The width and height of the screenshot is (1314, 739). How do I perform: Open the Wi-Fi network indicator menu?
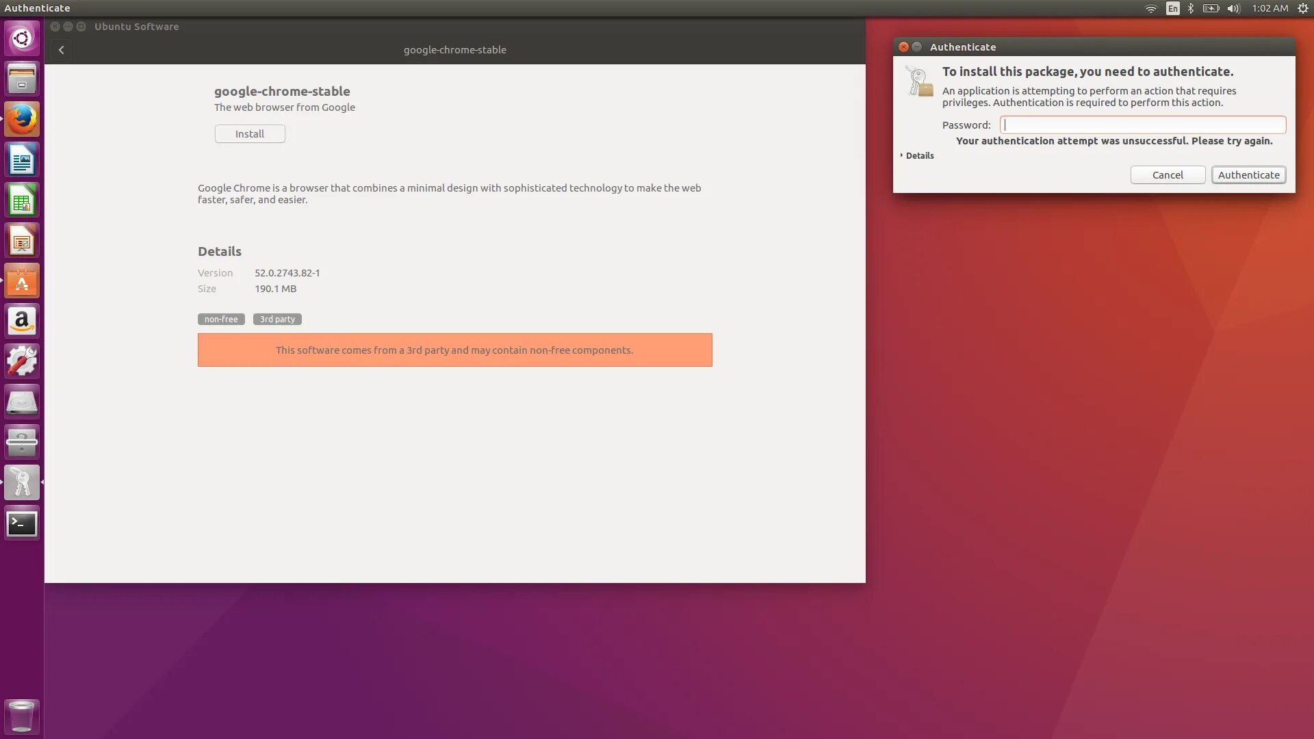[x=1150, y=8]
